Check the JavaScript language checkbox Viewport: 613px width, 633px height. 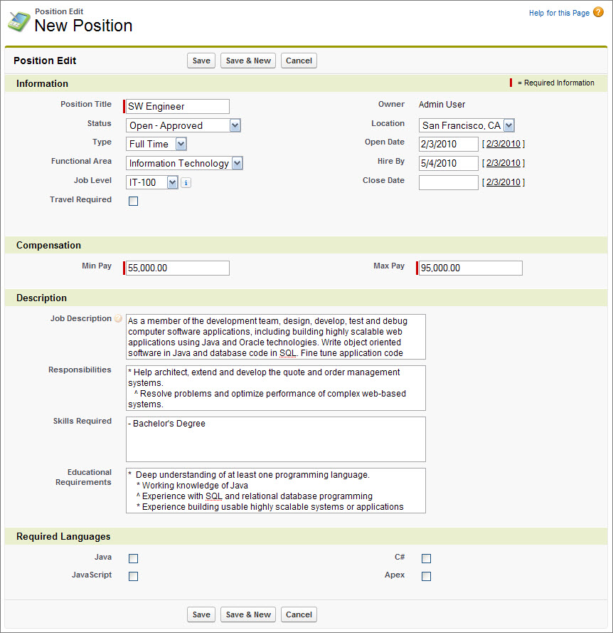(x=133, y=576)
